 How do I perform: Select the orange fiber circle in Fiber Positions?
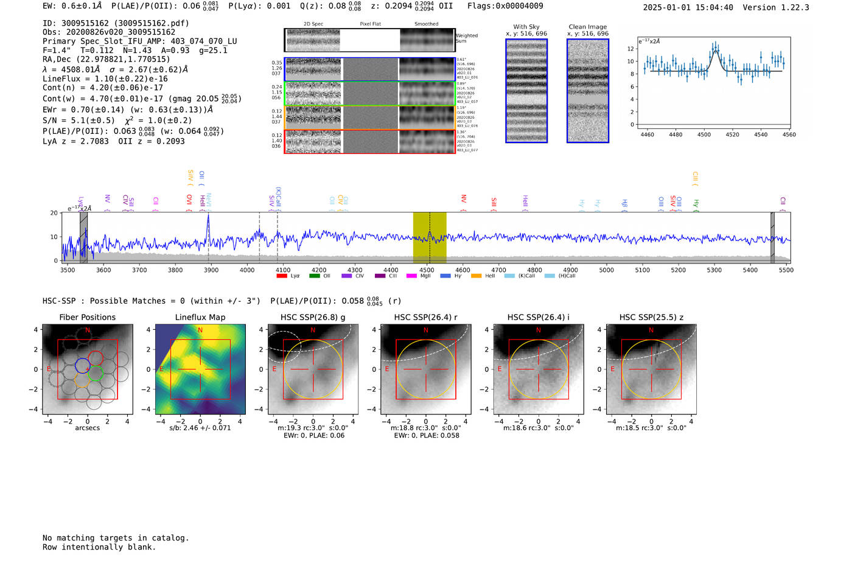click(x=83, y=381)
